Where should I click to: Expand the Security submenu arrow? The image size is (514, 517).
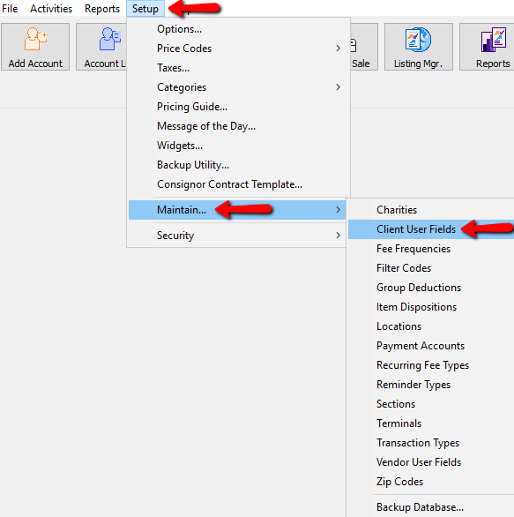click(x=338, y=235)
